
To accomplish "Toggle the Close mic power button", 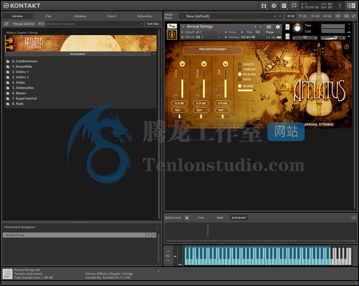I will 182,64.
